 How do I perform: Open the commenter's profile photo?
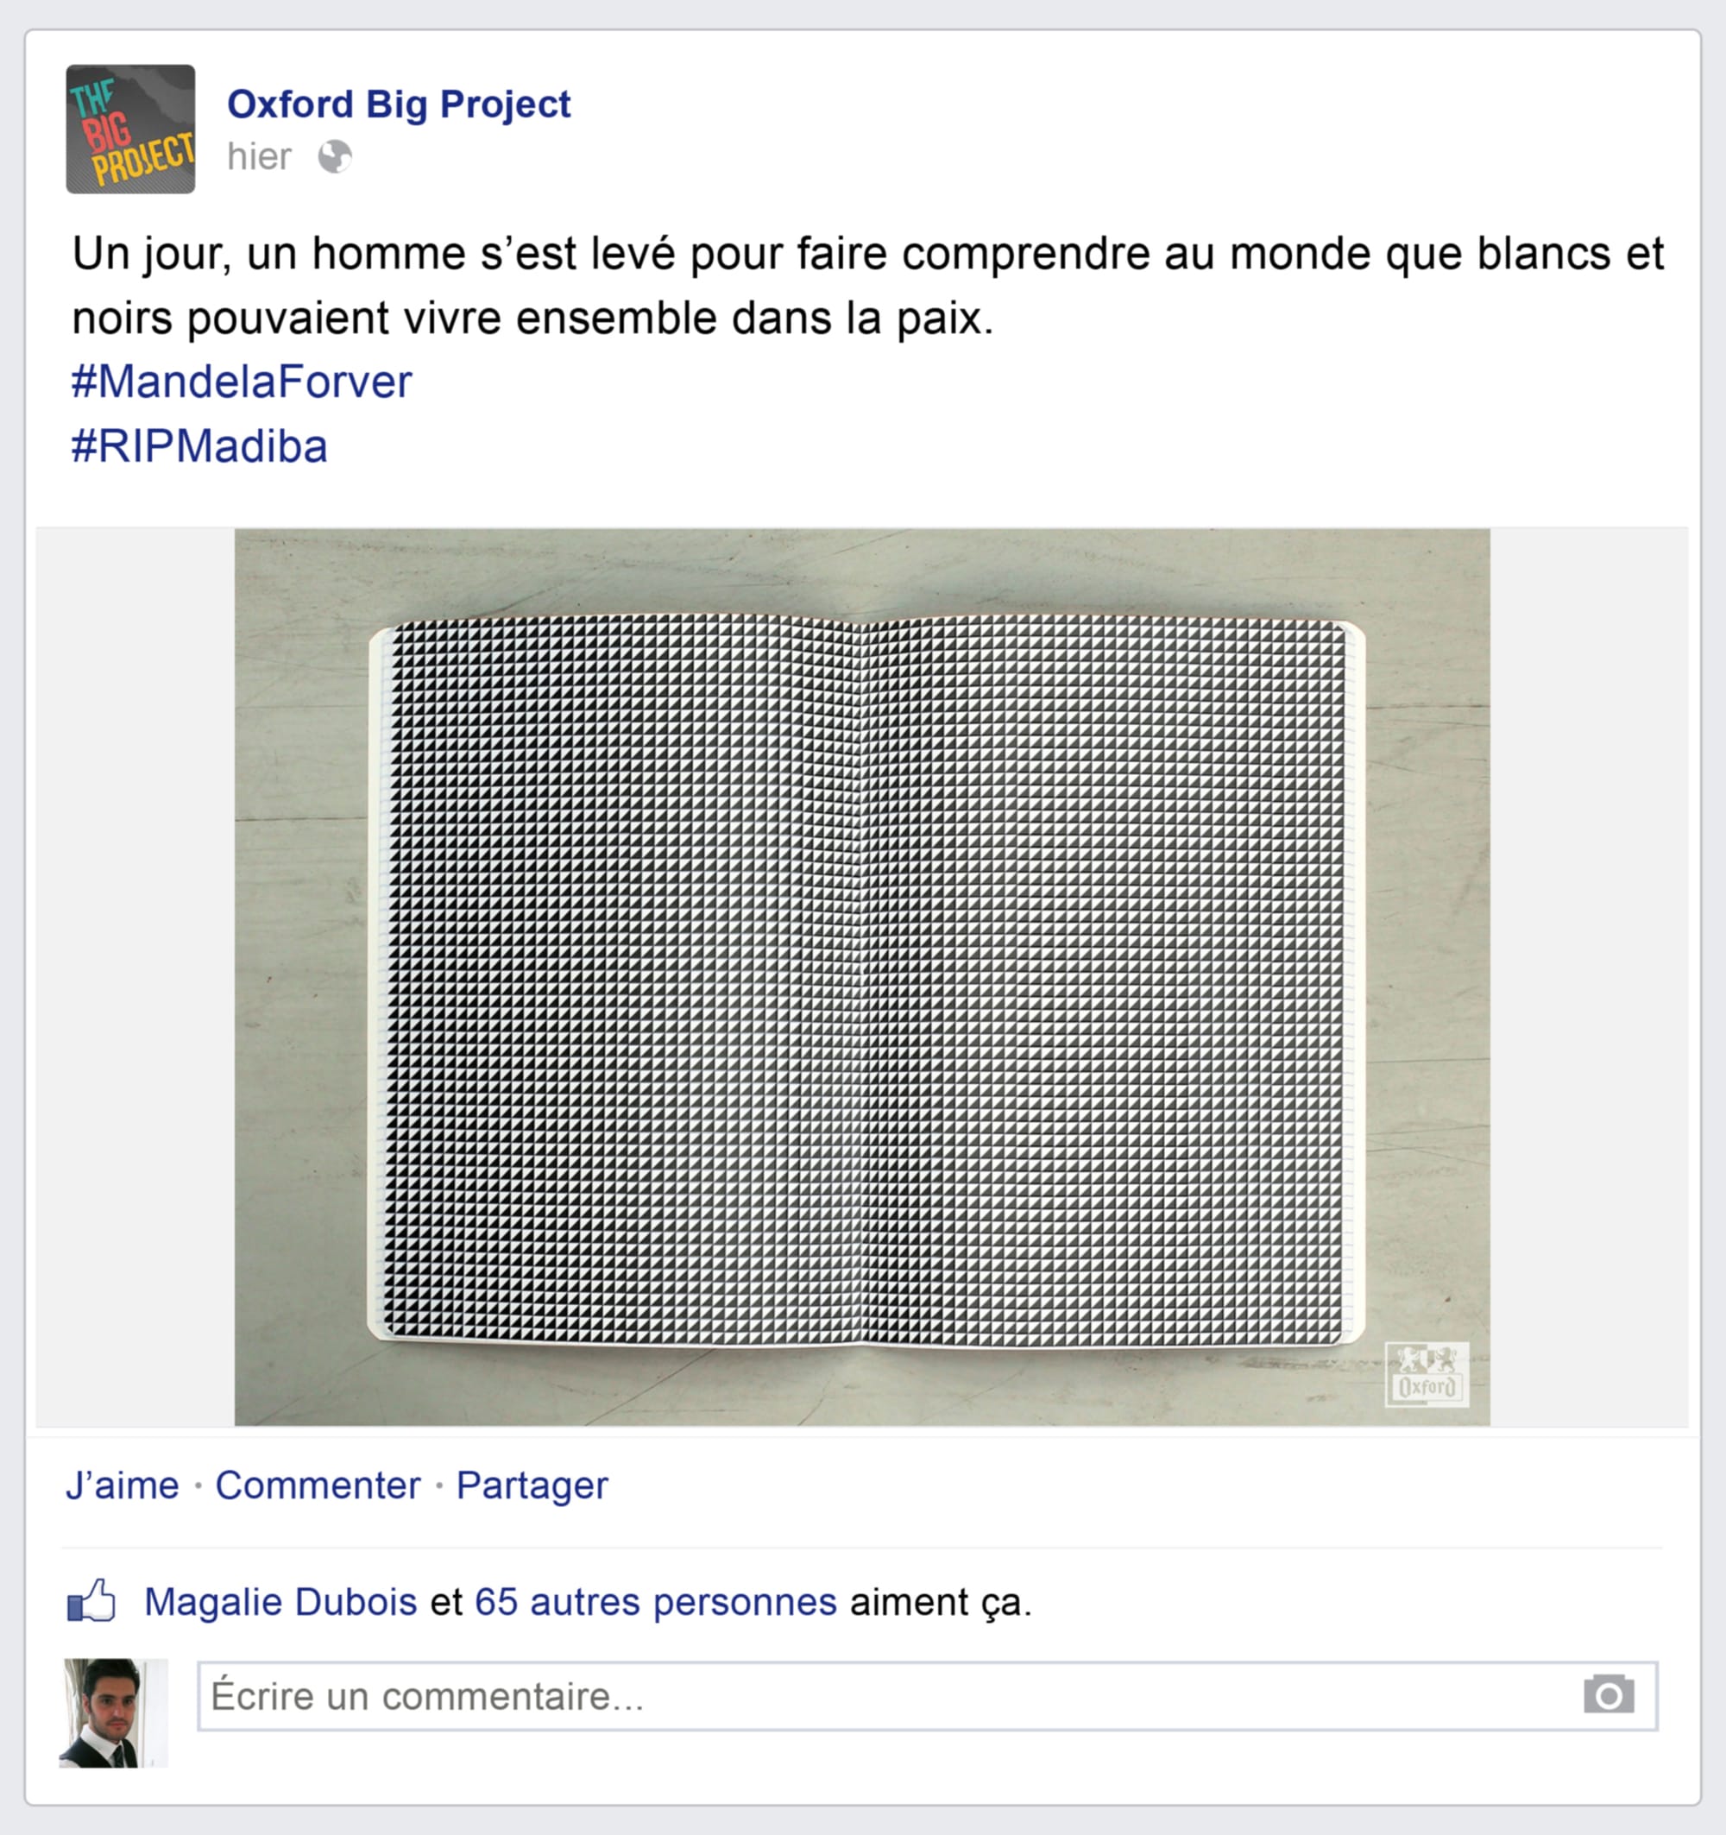[x=114, y=1713]
